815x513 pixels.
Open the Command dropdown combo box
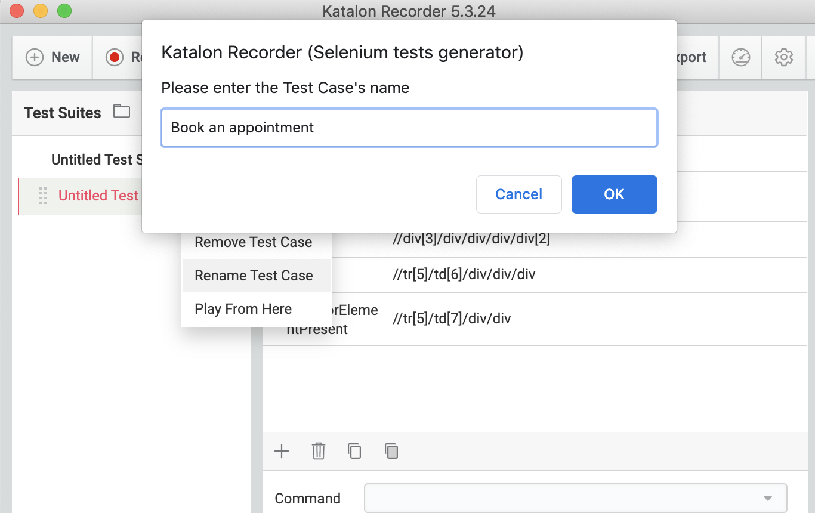(x=576, y=498)
